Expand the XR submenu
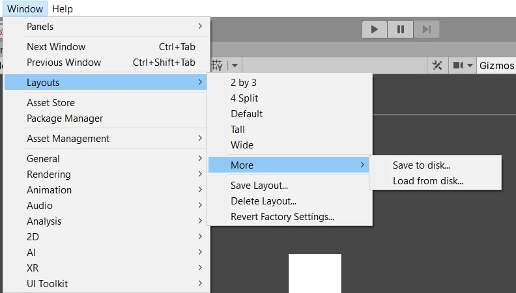Screen dimensions: 516x293 tap(107, 268)
